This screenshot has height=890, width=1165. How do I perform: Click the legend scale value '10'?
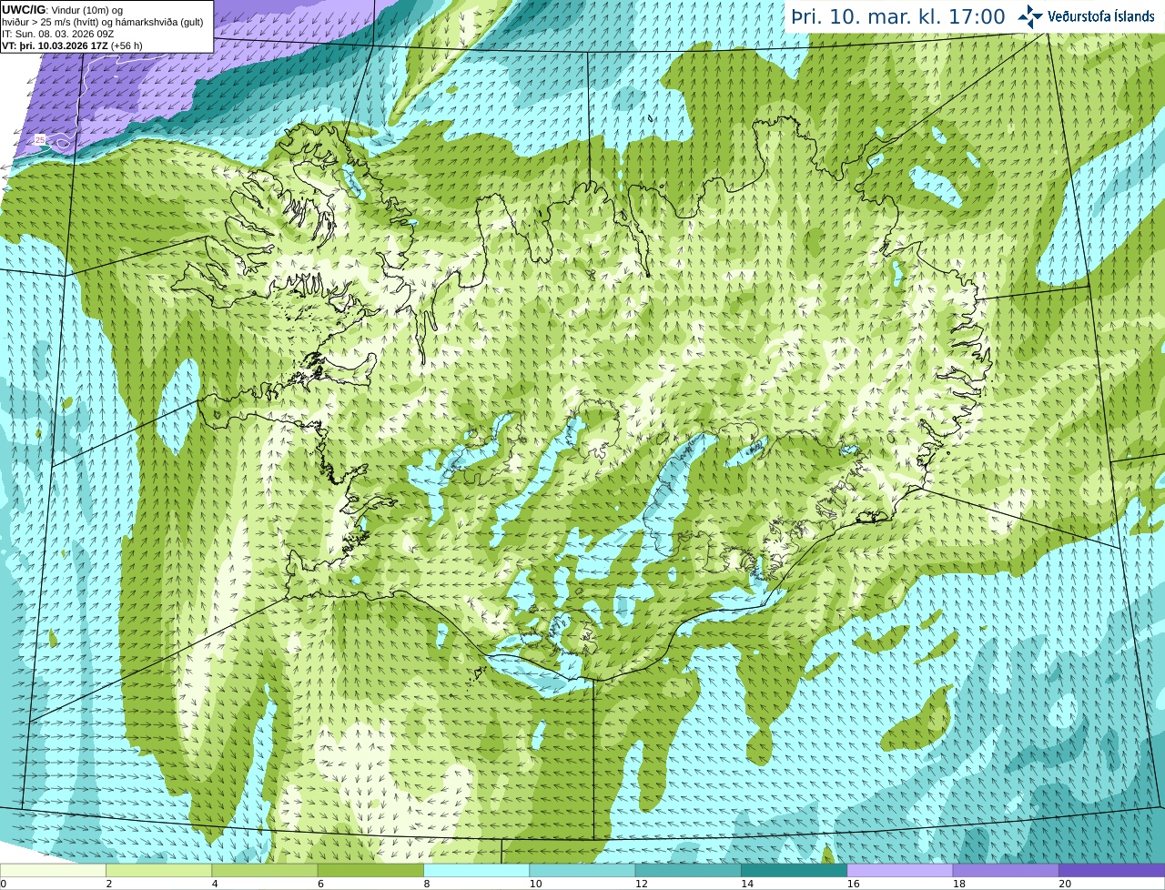[535, 884]
